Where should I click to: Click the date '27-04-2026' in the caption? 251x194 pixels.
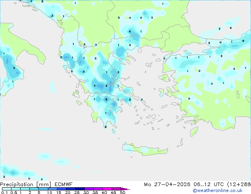coord(172,184)
